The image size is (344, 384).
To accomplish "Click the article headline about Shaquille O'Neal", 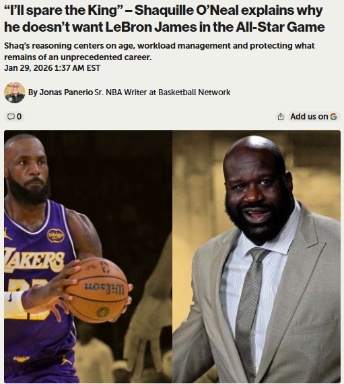I will click(164, 19).
